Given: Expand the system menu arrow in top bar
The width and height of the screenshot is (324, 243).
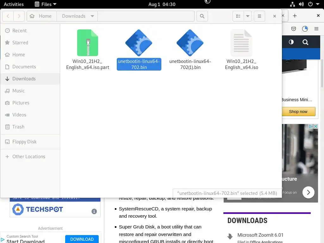Looking at the screenshot, I should click(318, 4).
